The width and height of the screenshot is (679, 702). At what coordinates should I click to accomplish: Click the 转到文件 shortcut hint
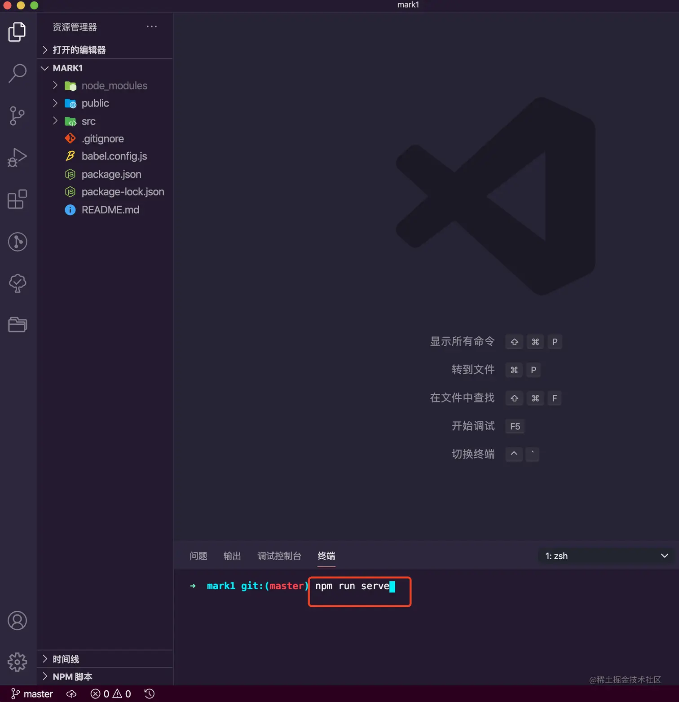(x=473, y=370)
